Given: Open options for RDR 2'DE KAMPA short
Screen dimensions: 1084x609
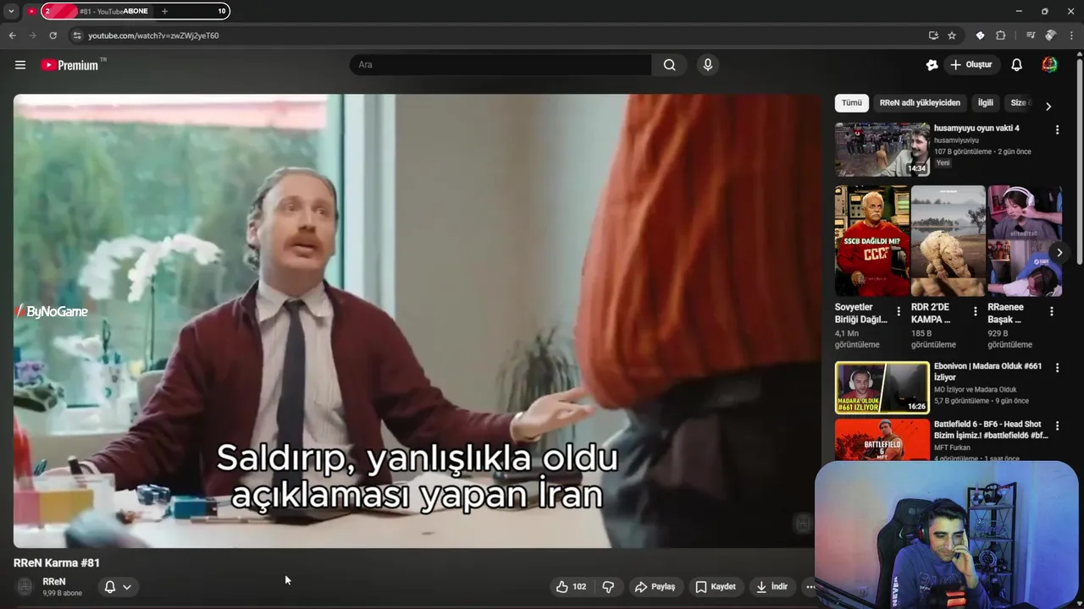Looking at the screenshot, I should point(975,311).
